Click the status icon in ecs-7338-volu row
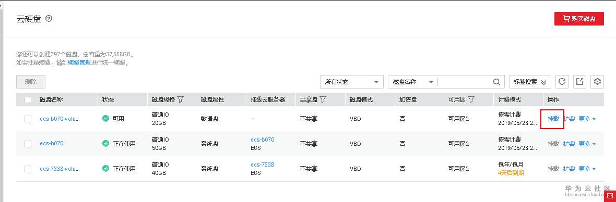The height and width of the screenshot is (202, 616). (105, 169)
